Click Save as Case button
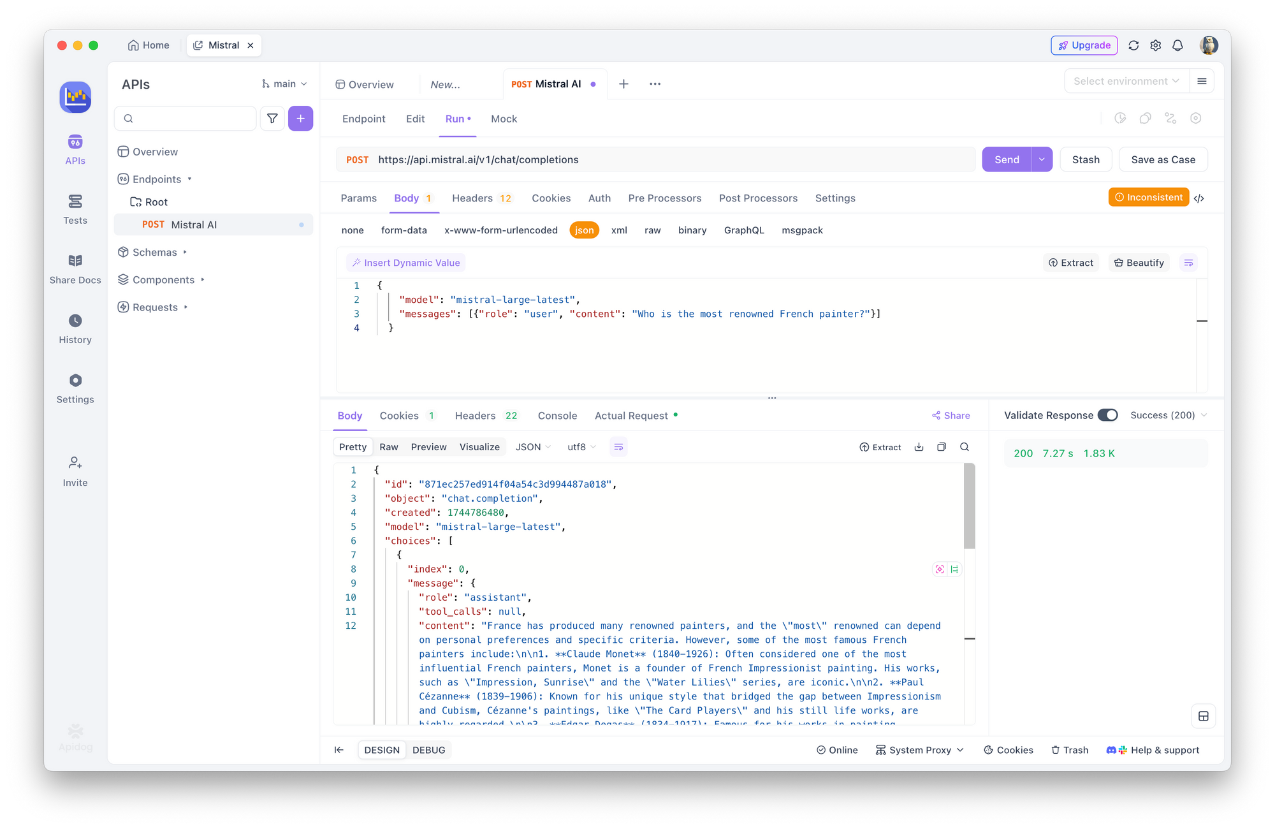Viewport: 1275px width, 829px height. tap(1163, 159)
